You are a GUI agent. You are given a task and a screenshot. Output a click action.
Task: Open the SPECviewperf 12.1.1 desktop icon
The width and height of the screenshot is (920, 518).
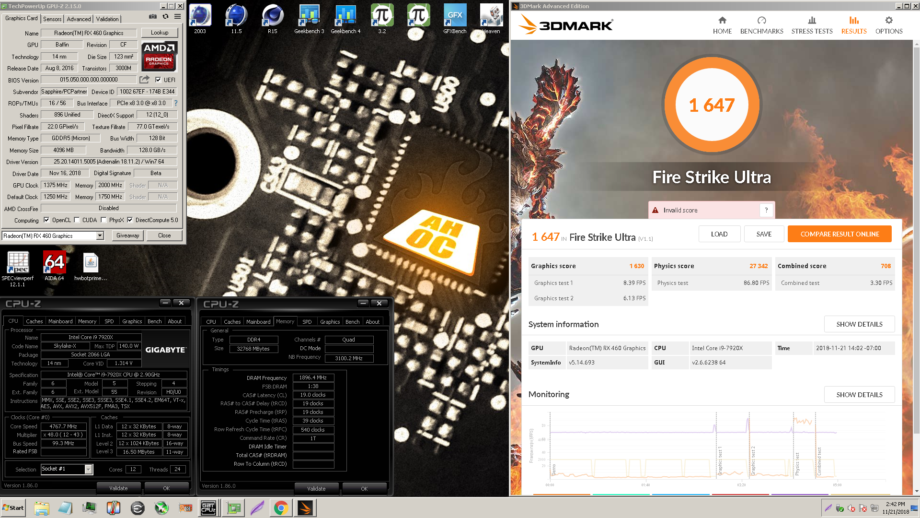pos(18,269)
